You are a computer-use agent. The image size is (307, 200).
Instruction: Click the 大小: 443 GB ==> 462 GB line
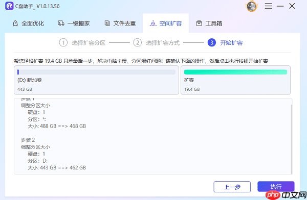pos(57,168)
